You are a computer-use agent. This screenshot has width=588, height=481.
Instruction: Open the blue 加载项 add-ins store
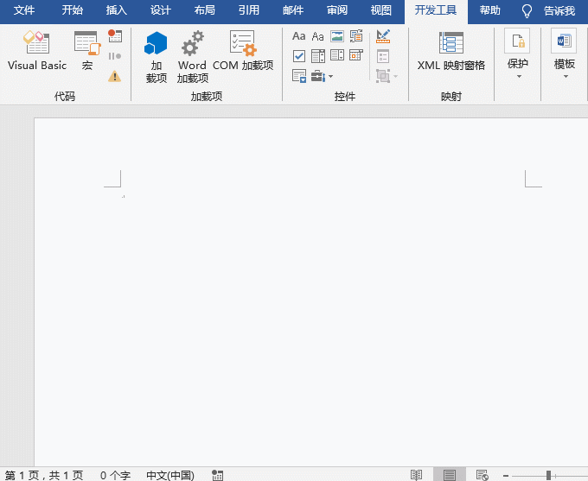point(156,57)
